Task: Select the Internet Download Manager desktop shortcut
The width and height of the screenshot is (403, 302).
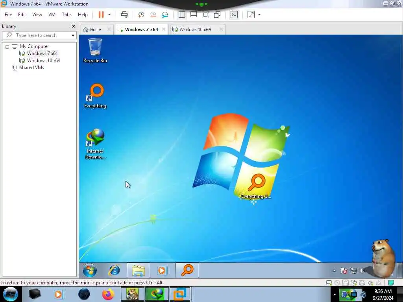Action: pos(95,144)
